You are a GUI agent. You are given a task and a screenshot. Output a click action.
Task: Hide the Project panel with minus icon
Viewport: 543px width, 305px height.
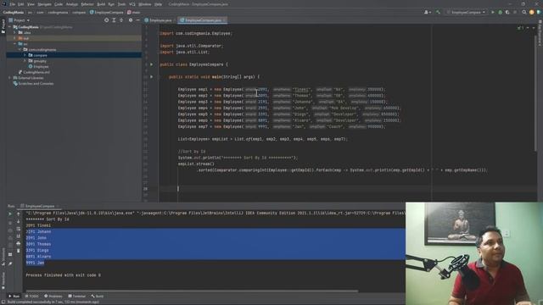coord(137,20)
